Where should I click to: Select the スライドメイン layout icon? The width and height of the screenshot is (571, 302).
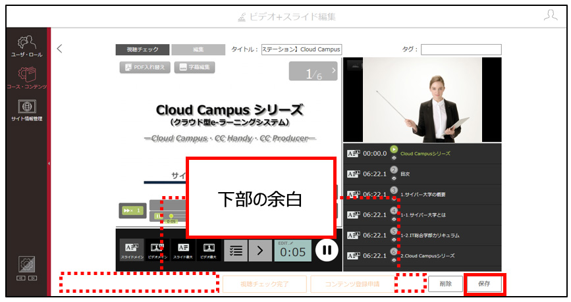132,250
